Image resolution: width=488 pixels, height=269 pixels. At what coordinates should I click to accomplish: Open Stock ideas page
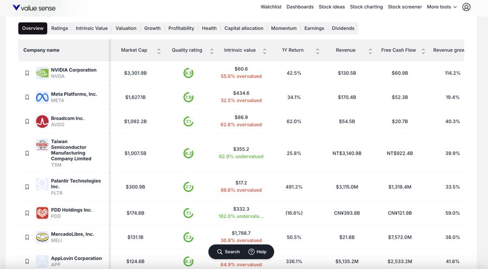[x=332, y=7]
